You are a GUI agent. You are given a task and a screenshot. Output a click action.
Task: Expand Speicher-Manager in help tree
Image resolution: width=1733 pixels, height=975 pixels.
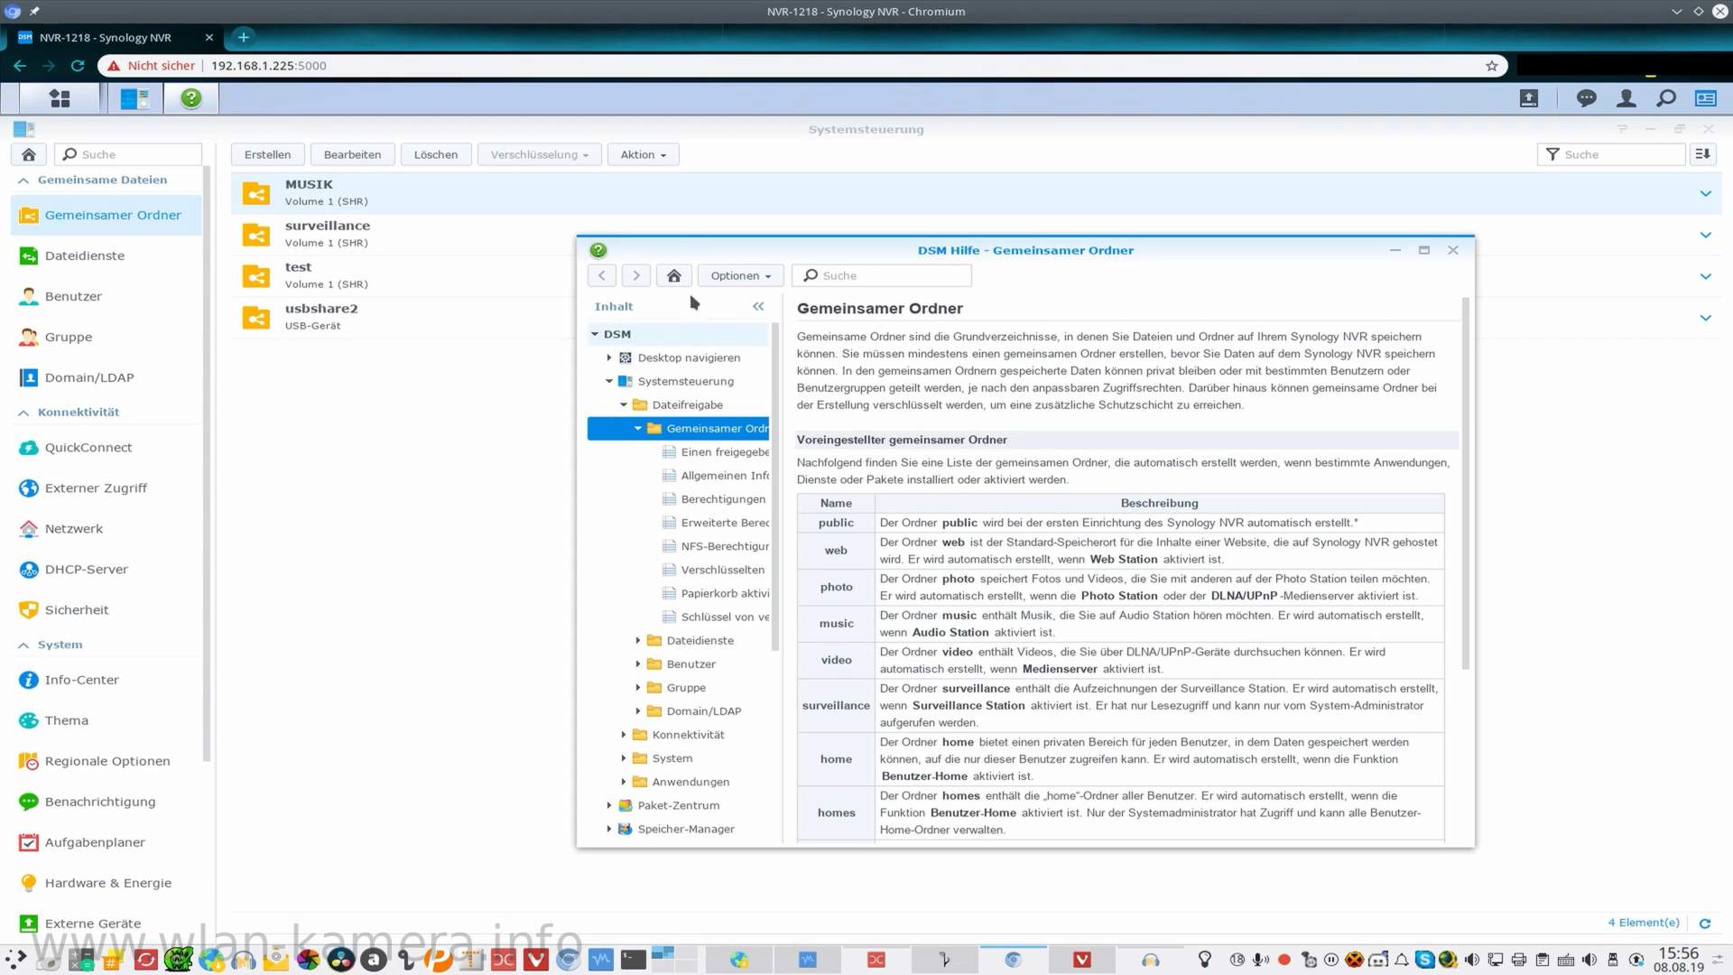pos(609,829)
